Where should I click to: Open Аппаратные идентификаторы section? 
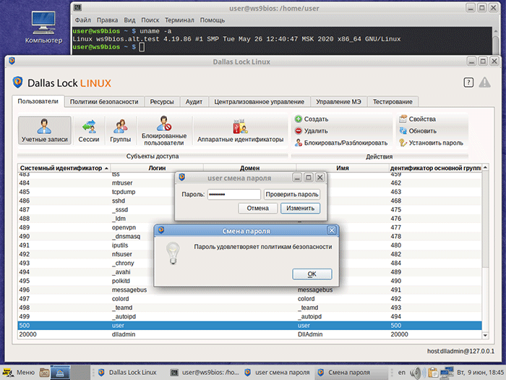[241, 130]
